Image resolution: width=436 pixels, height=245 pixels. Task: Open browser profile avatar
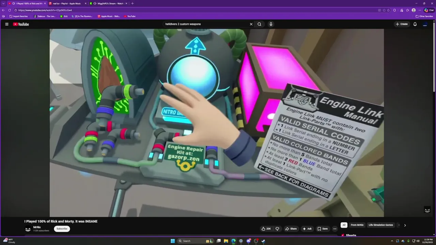[414, 10]
